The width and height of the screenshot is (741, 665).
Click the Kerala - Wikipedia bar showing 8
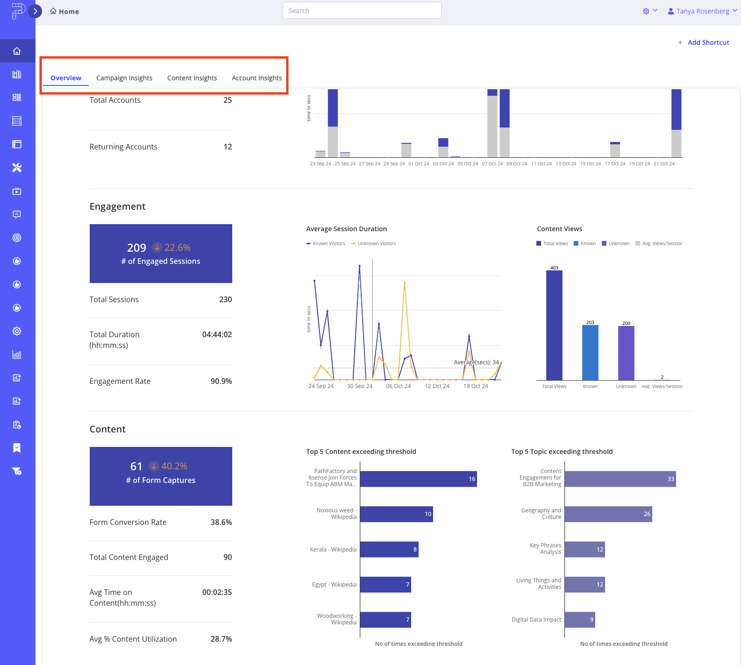pyautogui.click(x=389, y=549)
